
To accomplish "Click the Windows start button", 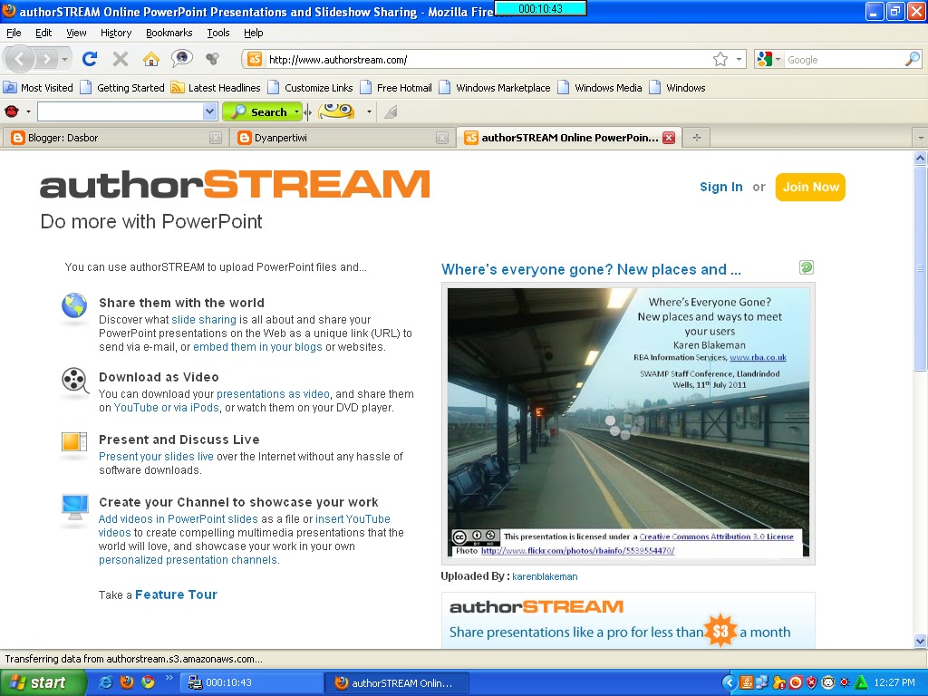I will (x=43, y=682).
